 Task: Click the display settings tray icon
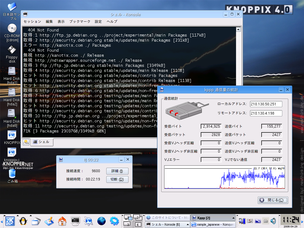click(258, 221)
